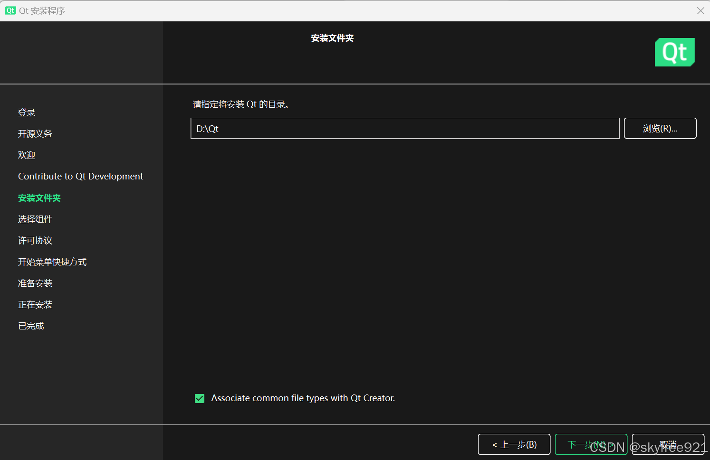Go back with the 上一步(B) button

(x=514, y=444)
